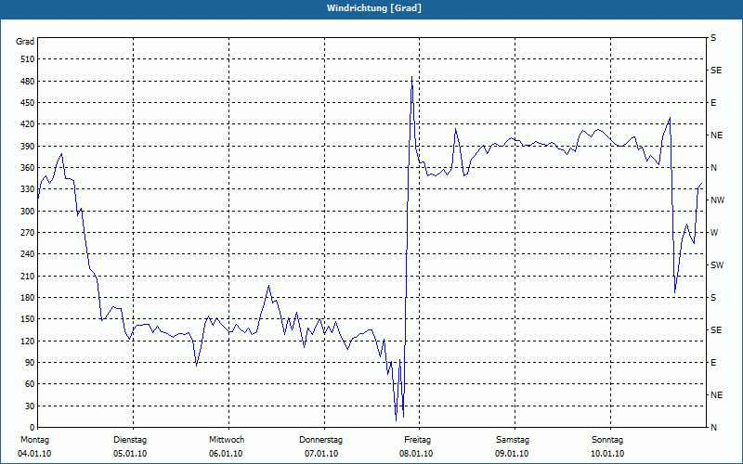Click the "NW" compass label
The height and width of the screenshot is (464, 743).
pos(718,200)
